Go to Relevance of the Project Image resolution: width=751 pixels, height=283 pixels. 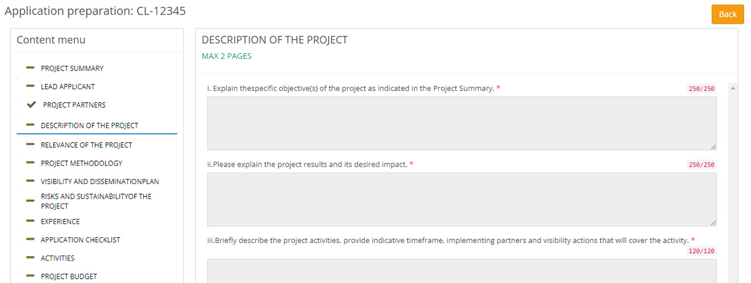[x=86, y=145]
